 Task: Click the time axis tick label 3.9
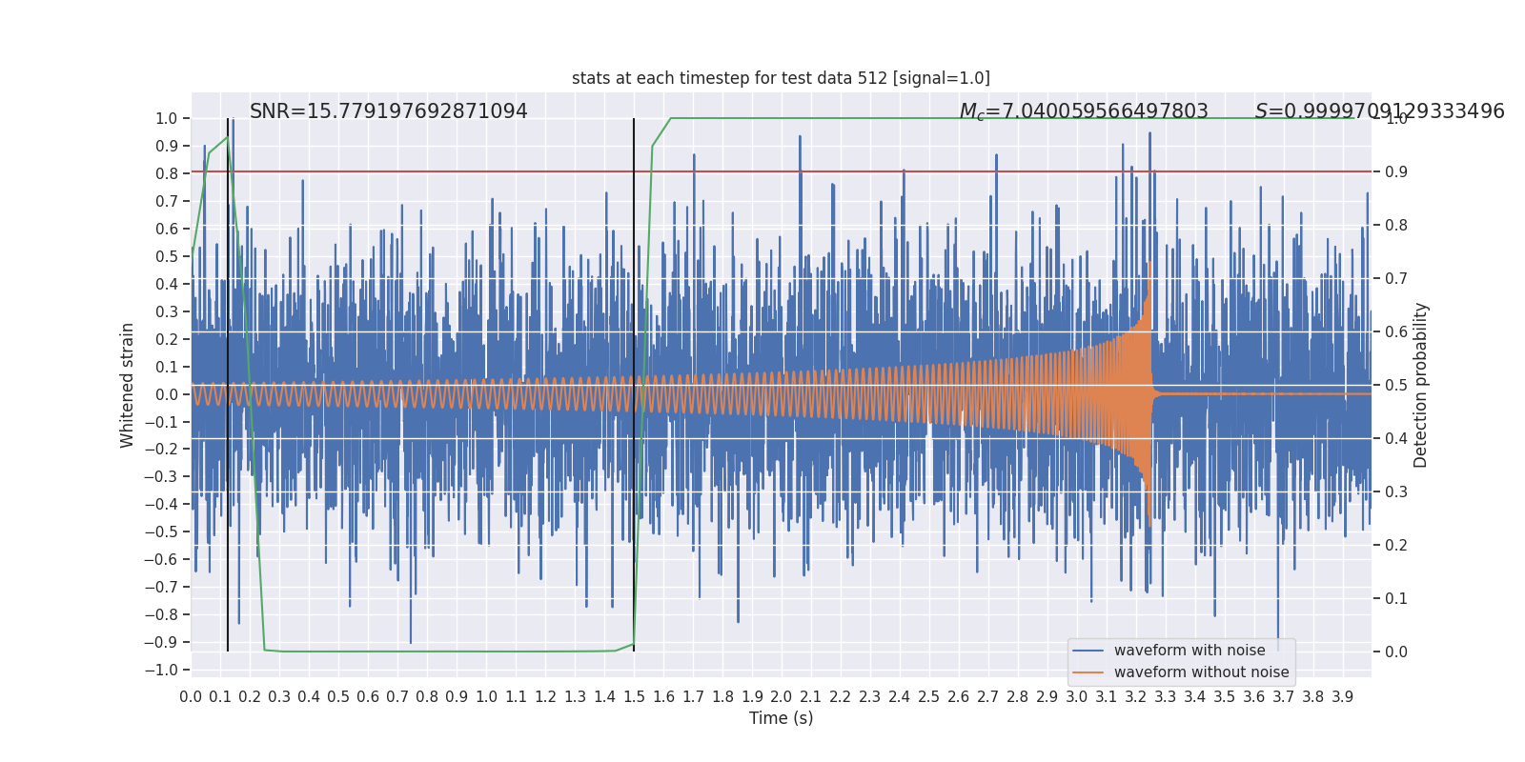click(x=1343, y=697)
